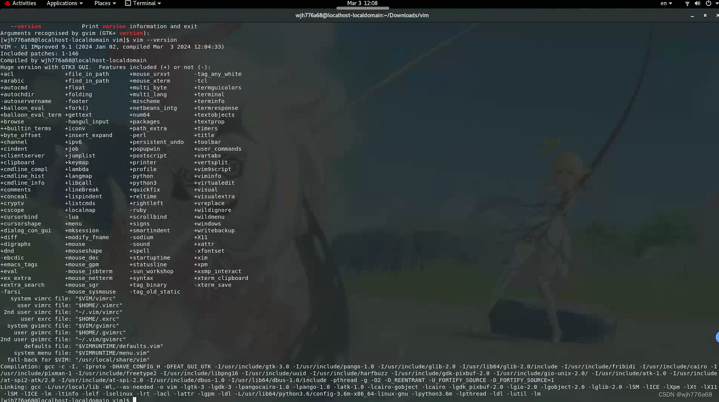Image resolution: width=719 pixels, height=402 pixels.
Task: Click the '$HOME/.exrc' path
Action: (x=97, y=319)
